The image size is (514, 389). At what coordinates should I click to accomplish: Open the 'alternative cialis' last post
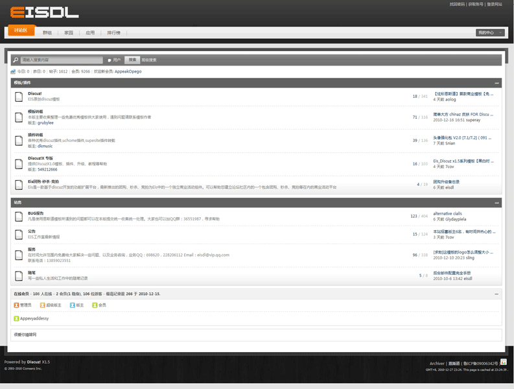tap(447, 213)
